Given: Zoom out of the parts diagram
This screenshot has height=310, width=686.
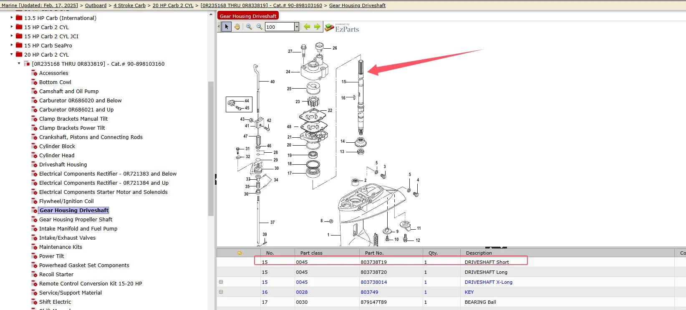Looking at the screenshot, I should coord(259,27).
